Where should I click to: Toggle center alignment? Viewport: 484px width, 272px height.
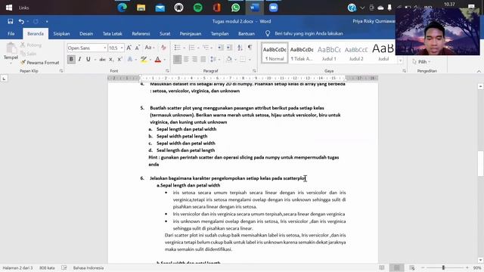[186, 59]
